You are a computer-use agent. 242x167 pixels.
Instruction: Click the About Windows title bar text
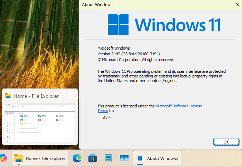tap(97, 5)
